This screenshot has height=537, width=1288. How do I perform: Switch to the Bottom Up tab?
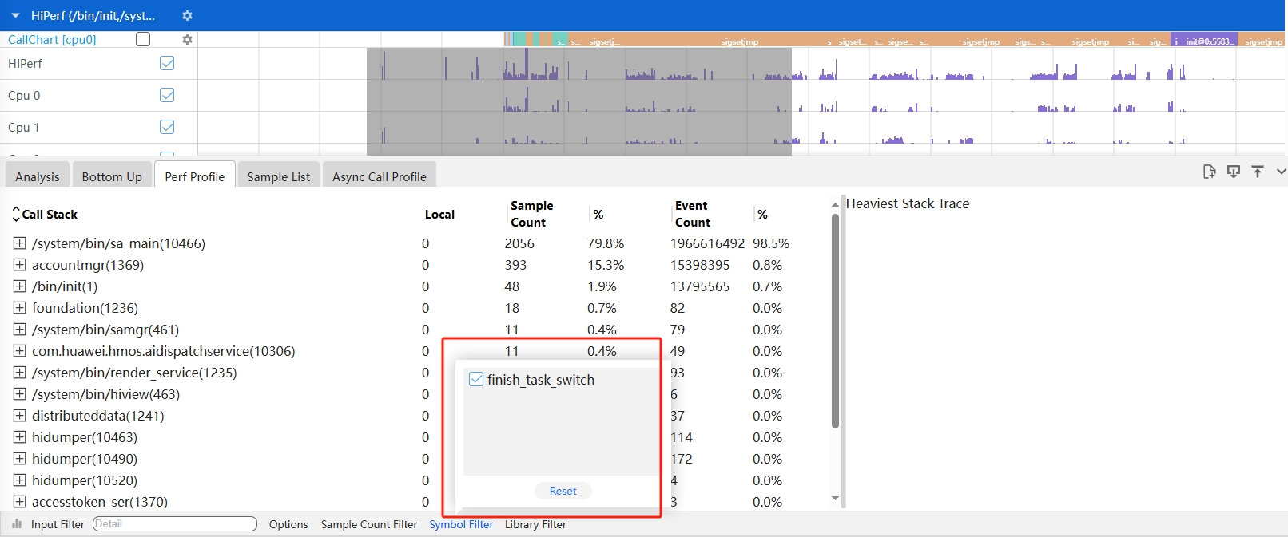pyautogui.click(x=112, y=176)
